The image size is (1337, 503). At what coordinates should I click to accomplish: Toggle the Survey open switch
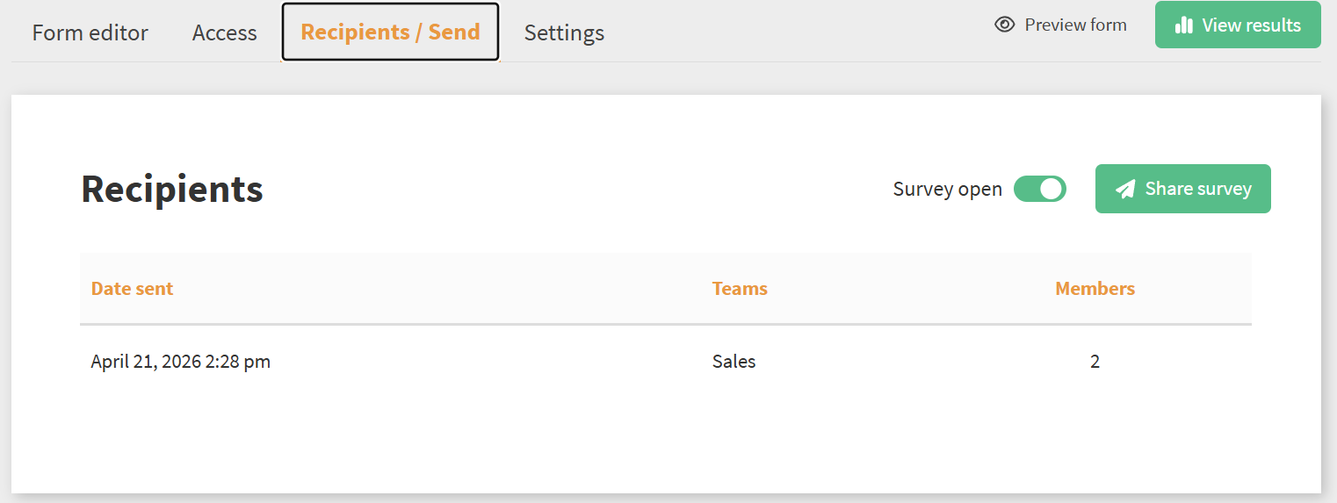(1040, 189)
